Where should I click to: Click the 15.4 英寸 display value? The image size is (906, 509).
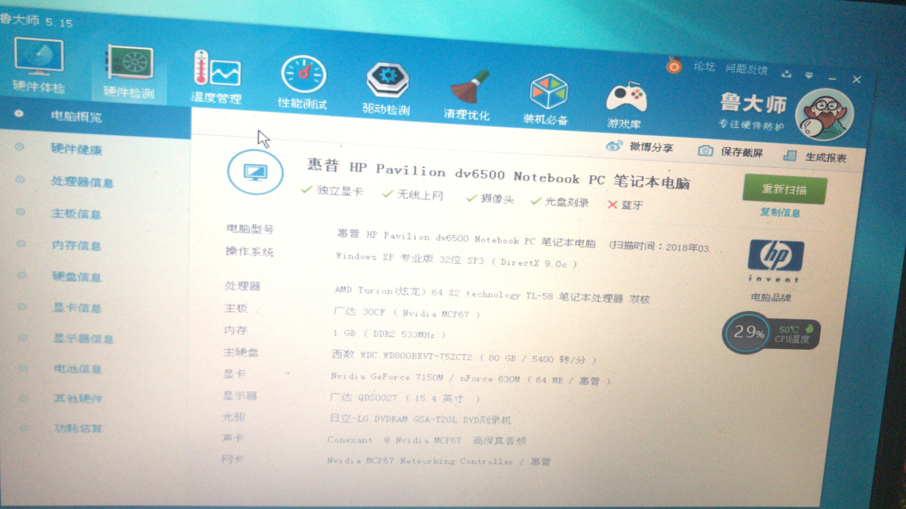click(x=405, y=398)
